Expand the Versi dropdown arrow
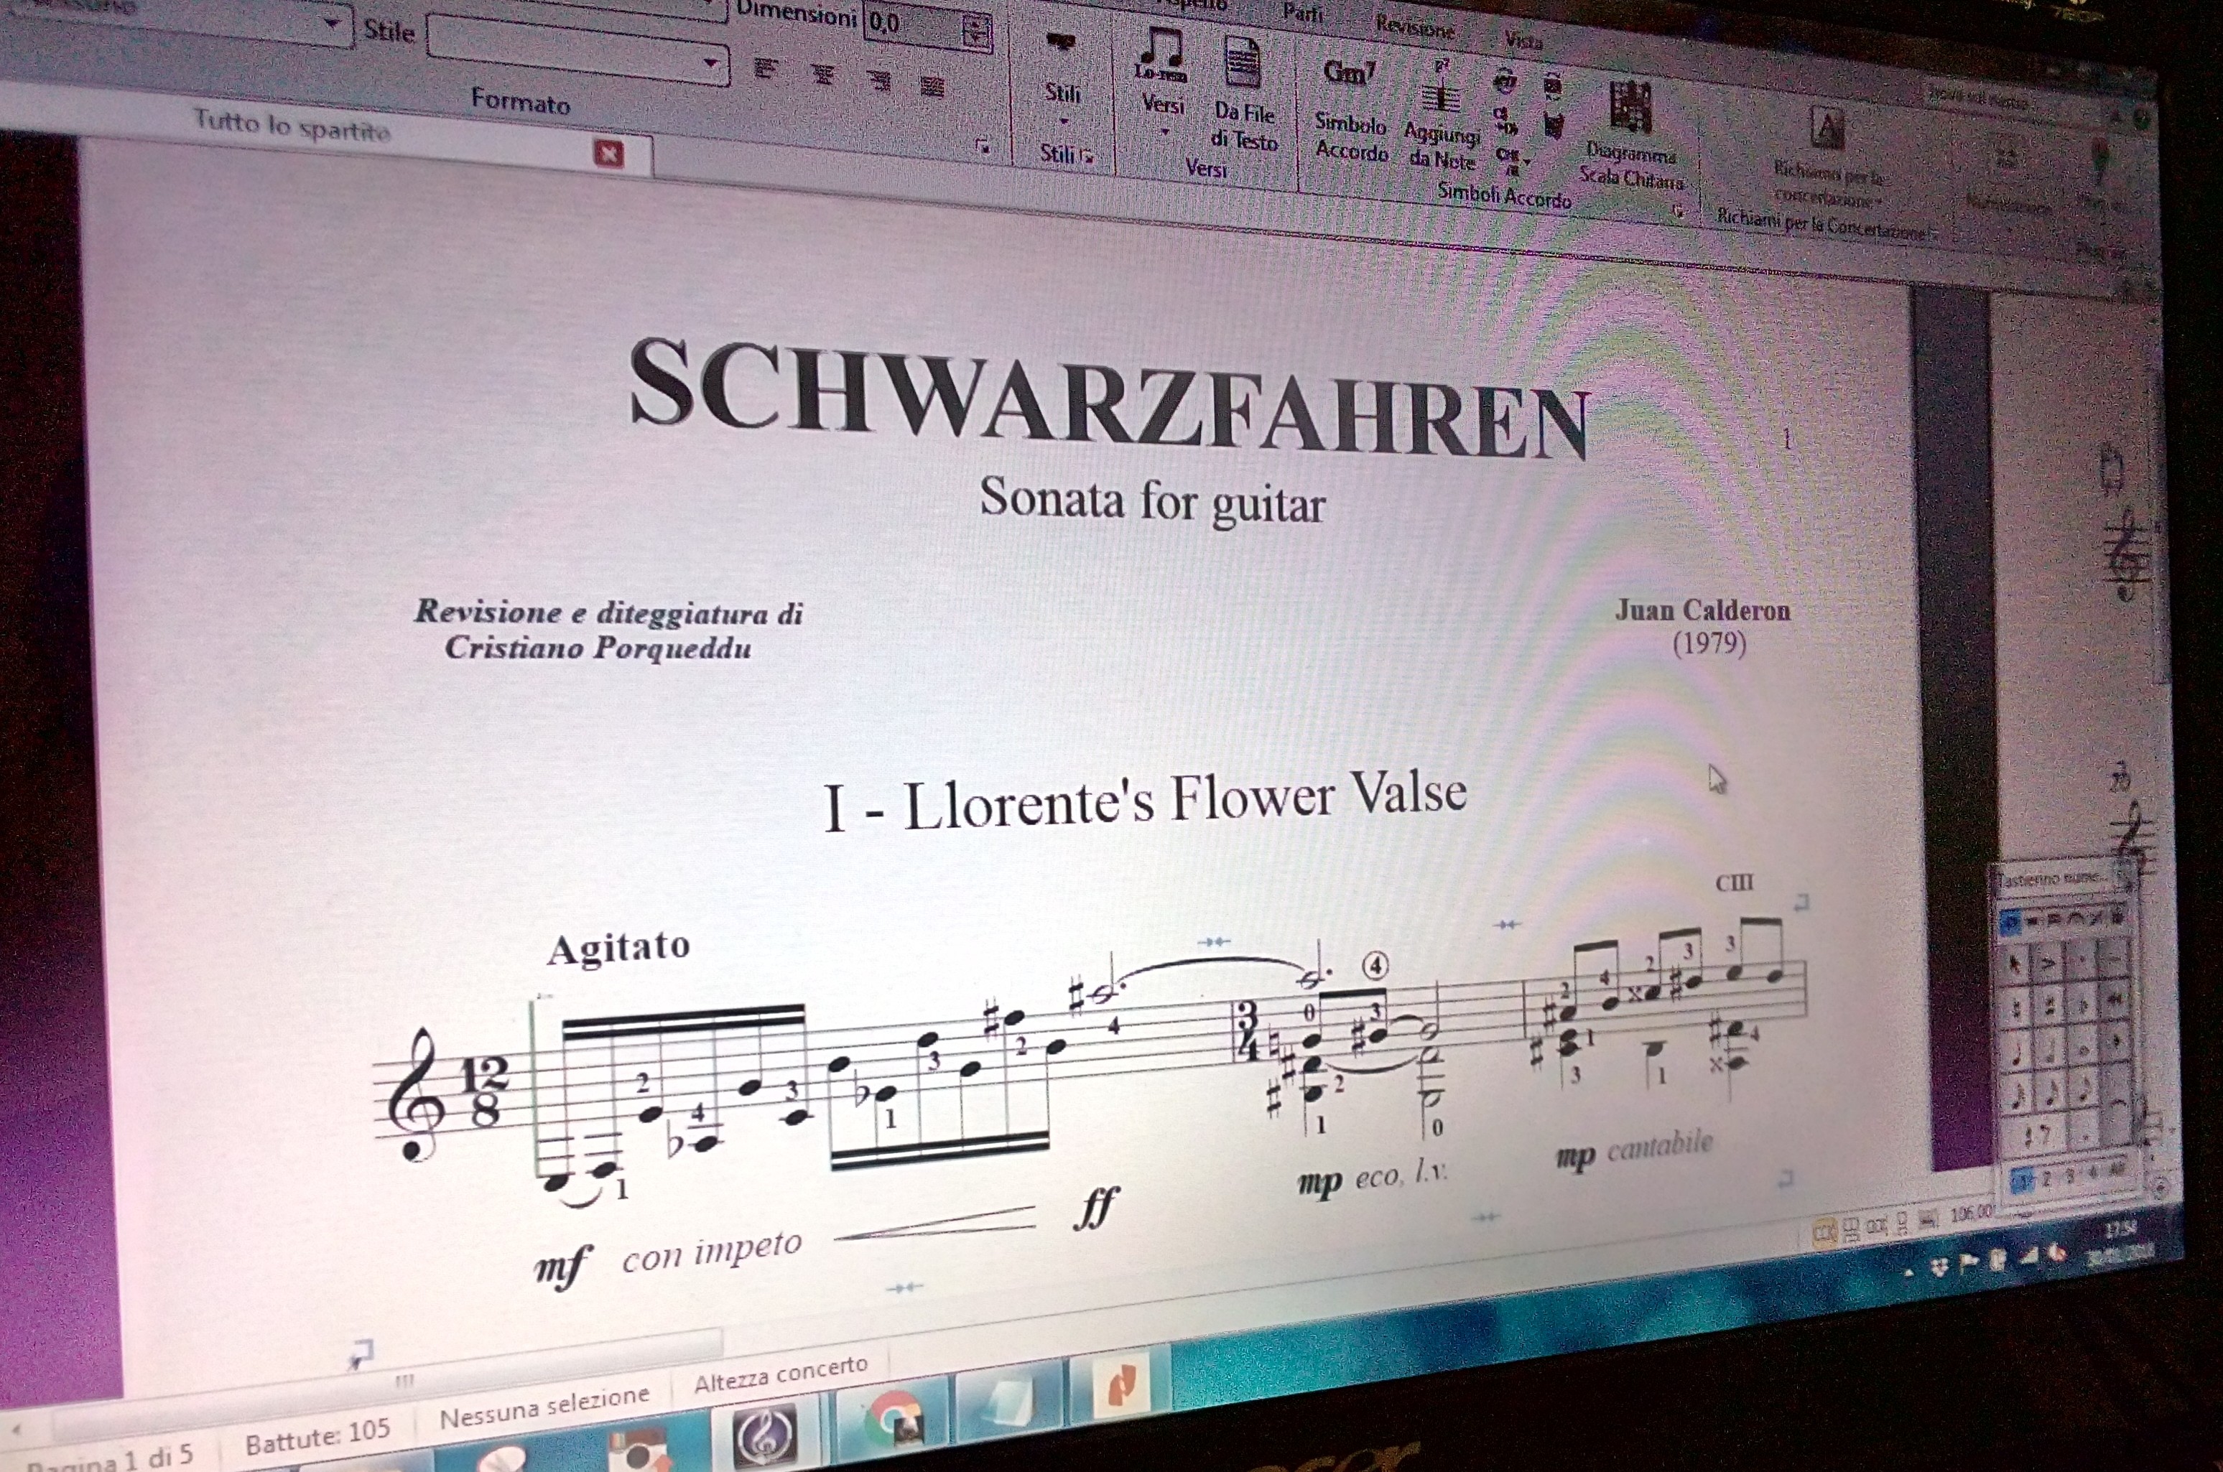The width and height of the screenshot is (2223, 1472). tap(1164, 131)
